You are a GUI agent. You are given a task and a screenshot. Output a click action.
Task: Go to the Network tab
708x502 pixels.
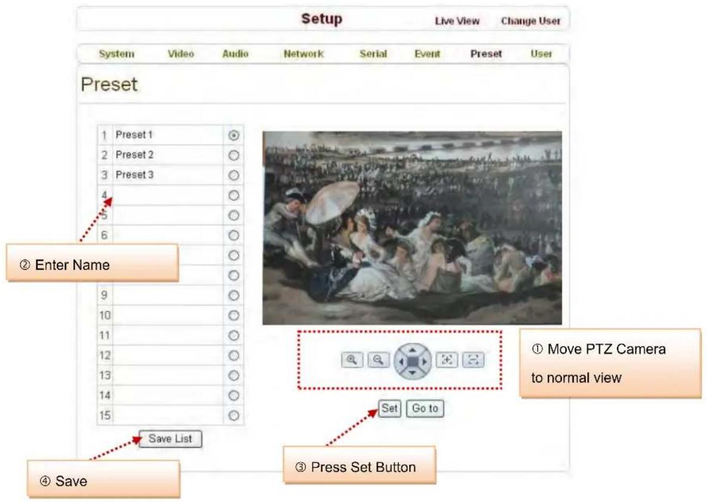pos(304,54)
